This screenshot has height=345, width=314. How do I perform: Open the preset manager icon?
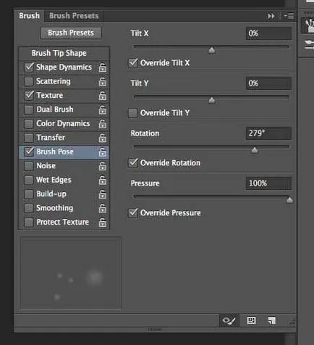(x=252, y=320)
